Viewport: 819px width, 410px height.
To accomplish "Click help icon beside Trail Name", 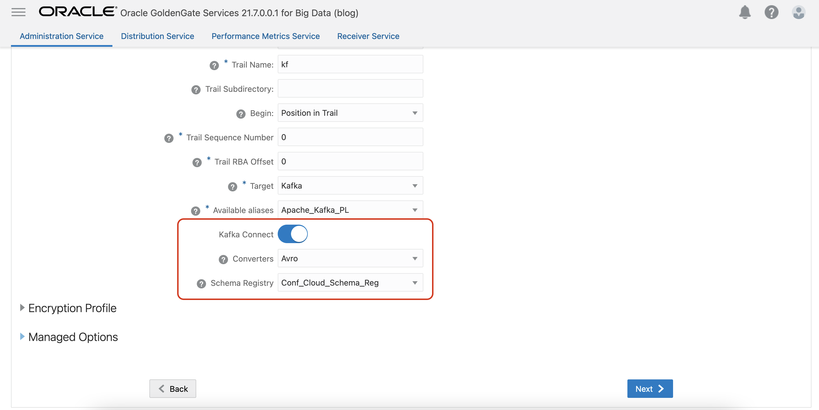I will 214,66.
